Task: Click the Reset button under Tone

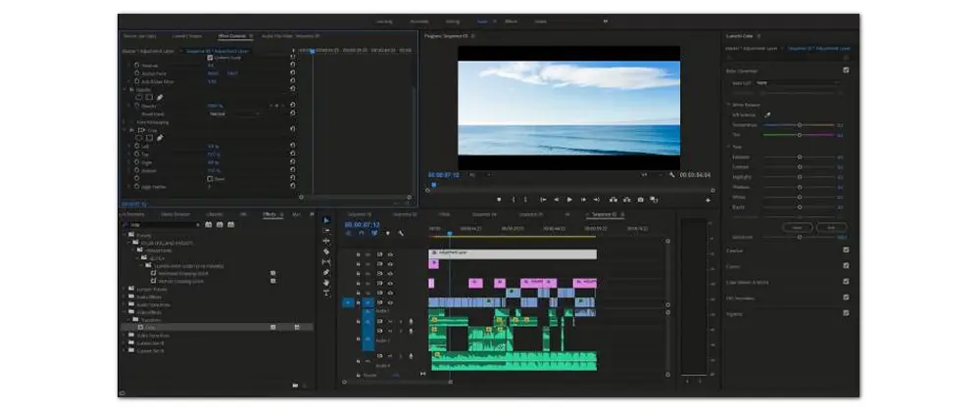Action: (797, 228)
